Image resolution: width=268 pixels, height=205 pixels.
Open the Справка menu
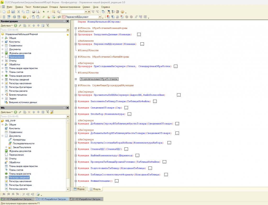click(x=105, y=7)
